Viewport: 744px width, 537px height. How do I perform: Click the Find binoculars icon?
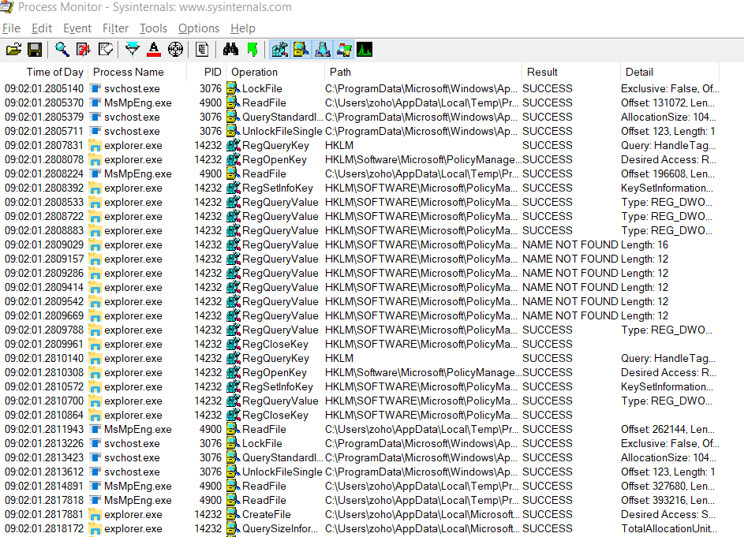tap(230, 50)
